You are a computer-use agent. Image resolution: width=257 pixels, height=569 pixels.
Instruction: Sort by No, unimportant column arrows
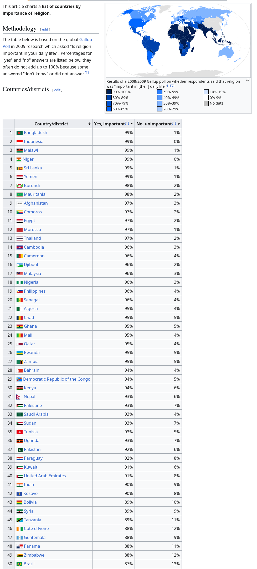coord(179,124)
